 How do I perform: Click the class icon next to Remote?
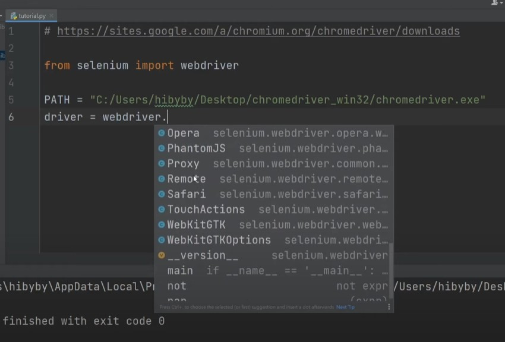162,179
